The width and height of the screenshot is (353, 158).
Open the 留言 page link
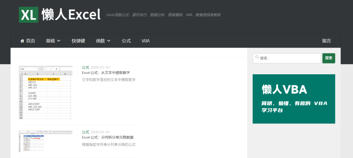pos(327,41)
